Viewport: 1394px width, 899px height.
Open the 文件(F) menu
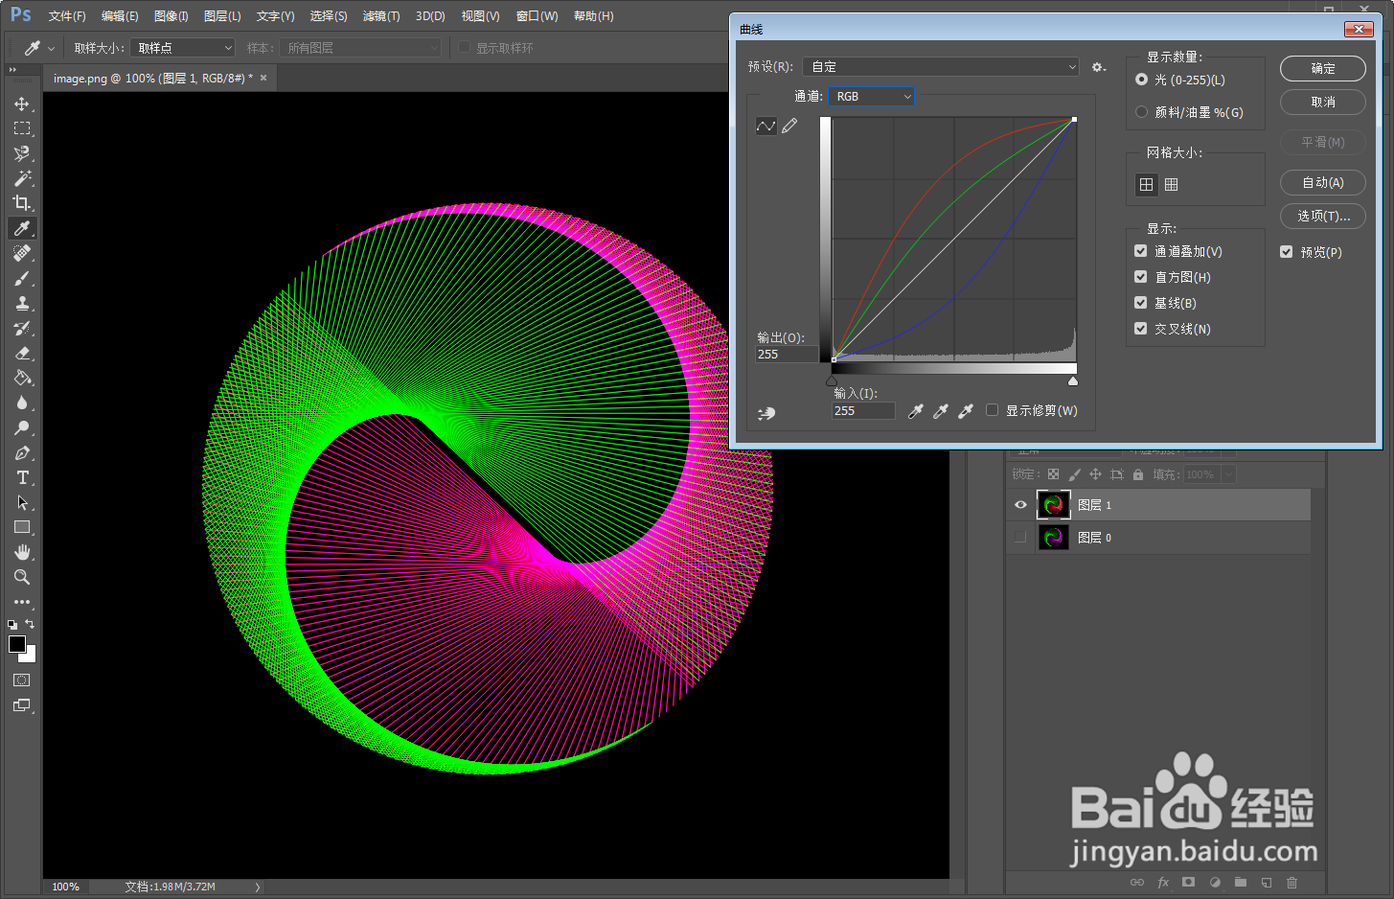67,16
